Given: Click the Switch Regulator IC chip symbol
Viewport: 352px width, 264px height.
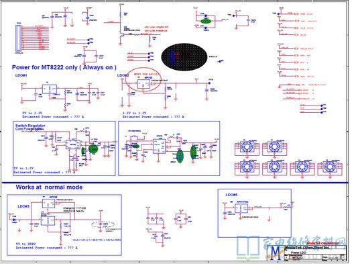Looking at the screenshot, I should (x=72, y=144).
